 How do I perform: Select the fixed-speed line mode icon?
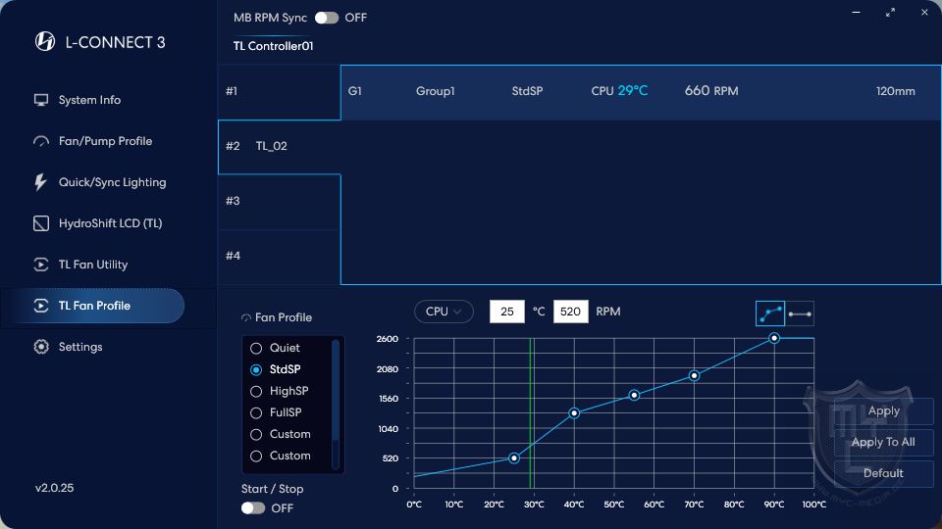coord(800,313)
